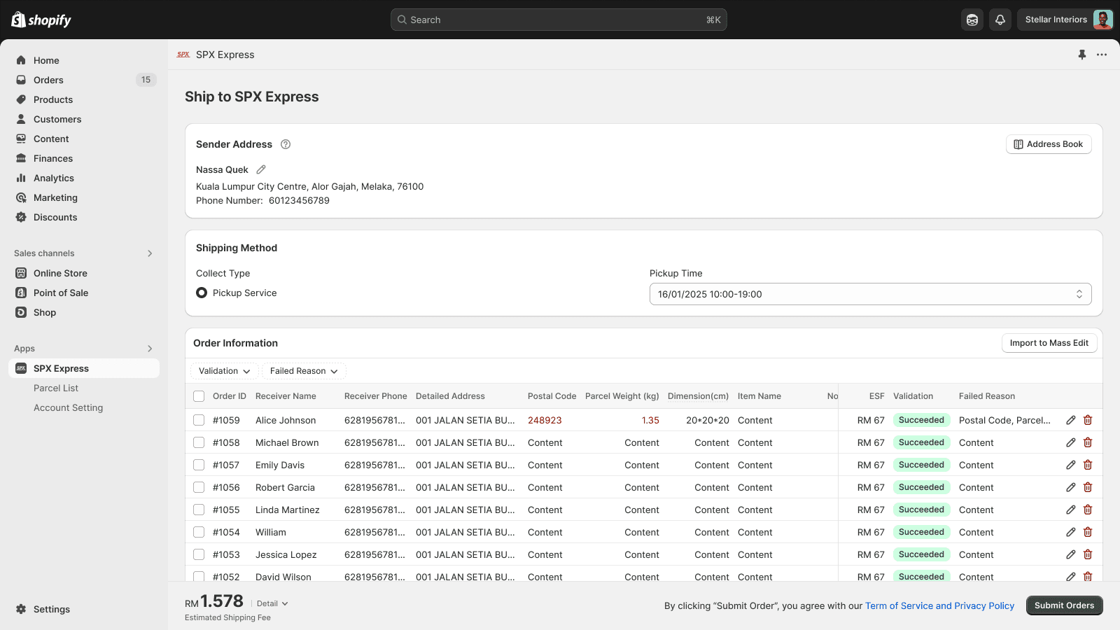
Task: Delete order #1058 with the trash icon
Action: [1088, 442]
